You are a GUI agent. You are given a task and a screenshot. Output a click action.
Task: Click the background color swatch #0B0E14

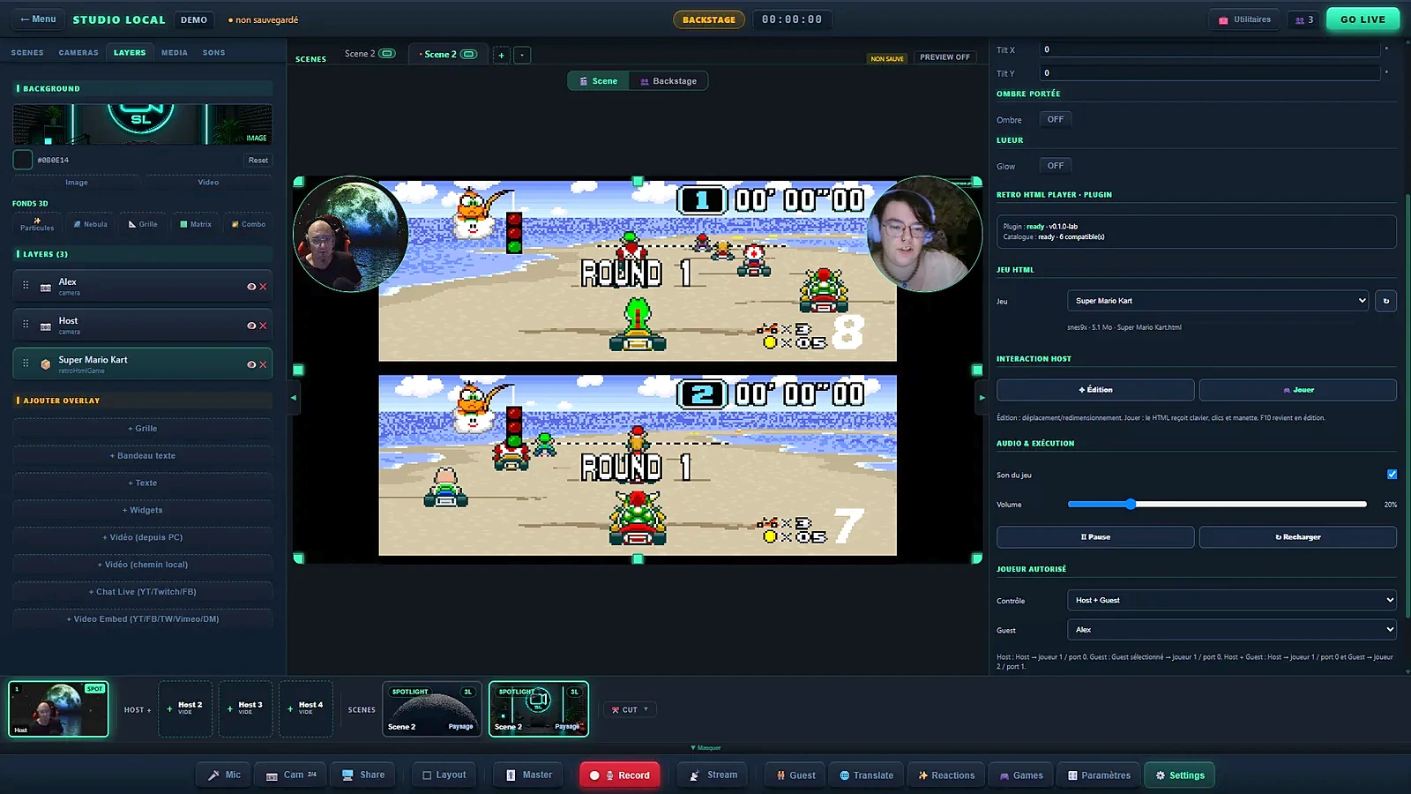23,160
